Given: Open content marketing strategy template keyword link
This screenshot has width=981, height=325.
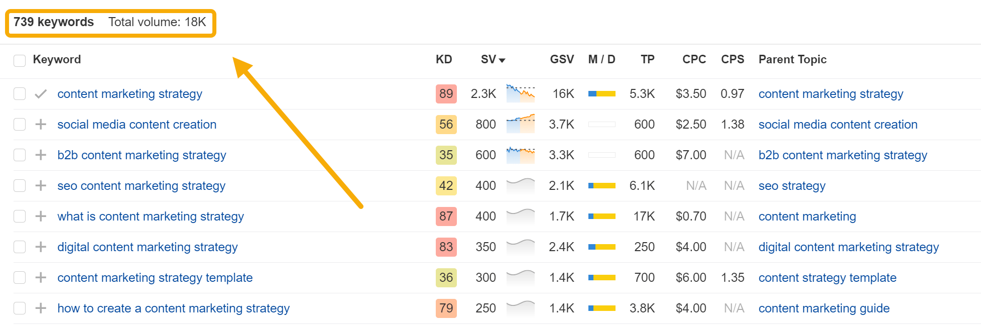Looking at the screenshot, I should (x=155, y=278).
